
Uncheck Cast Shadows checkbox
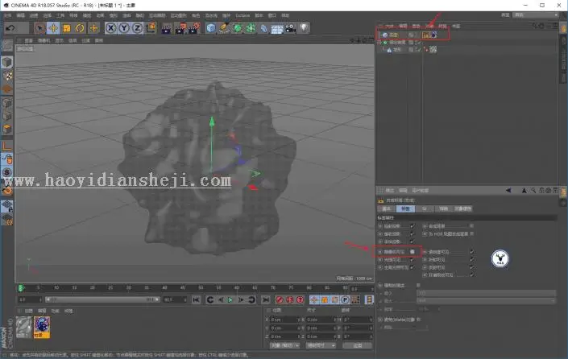point(413,226)
